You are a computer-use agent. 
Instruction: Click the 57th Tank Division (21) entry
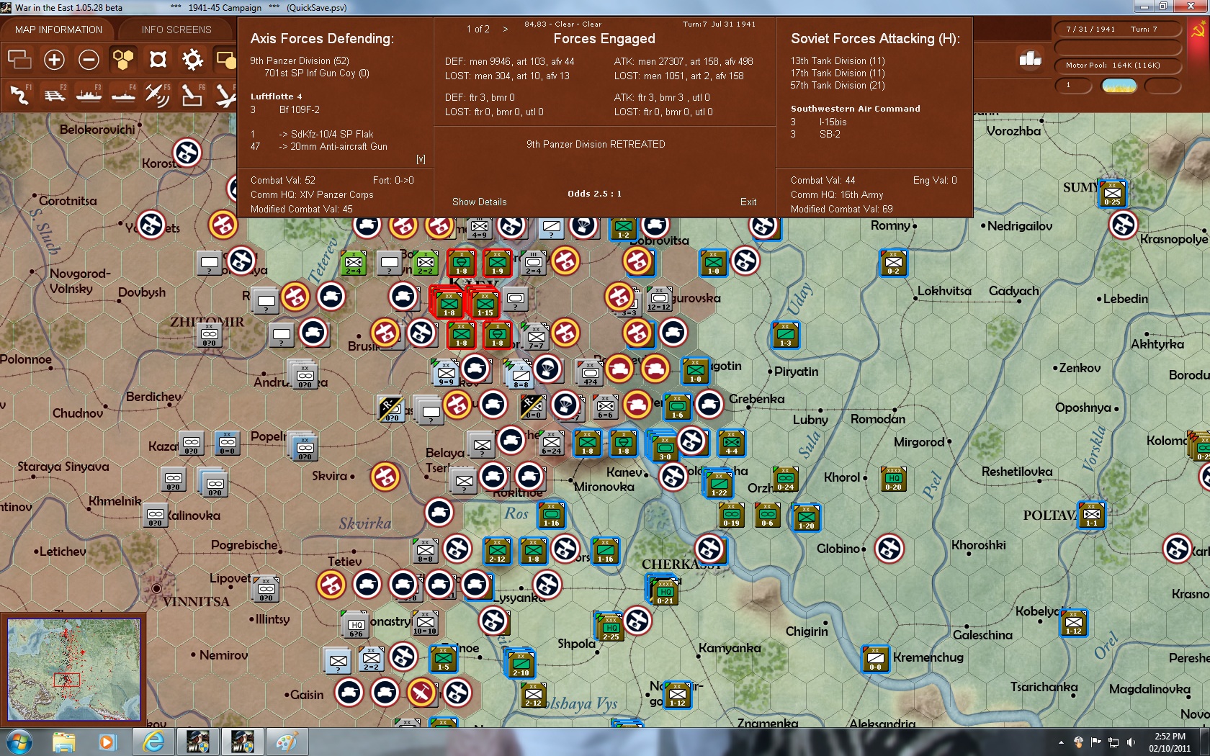[x=838, y=85]
